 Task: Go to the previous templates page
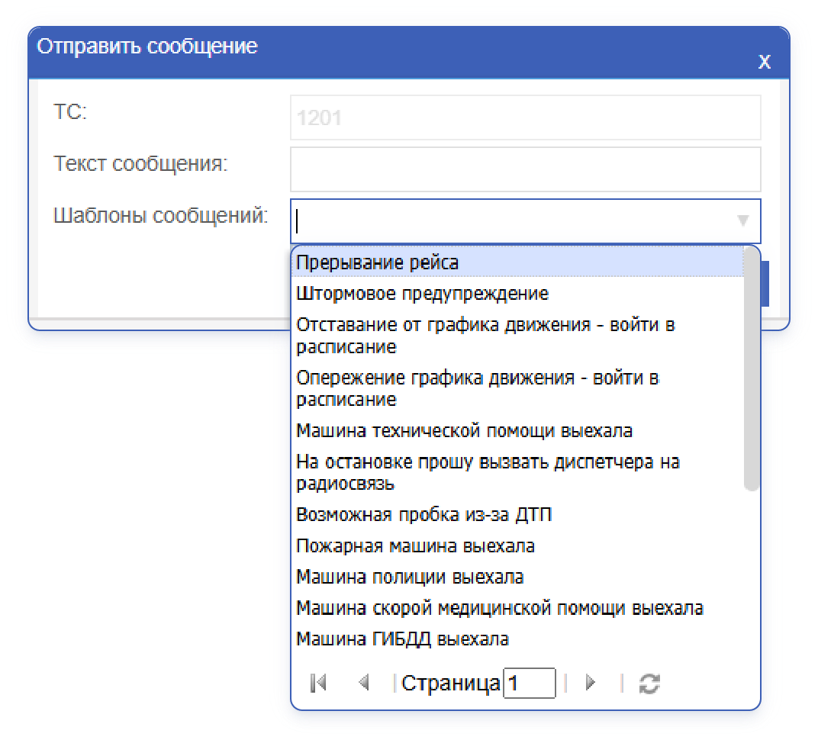tap(365, 683)
